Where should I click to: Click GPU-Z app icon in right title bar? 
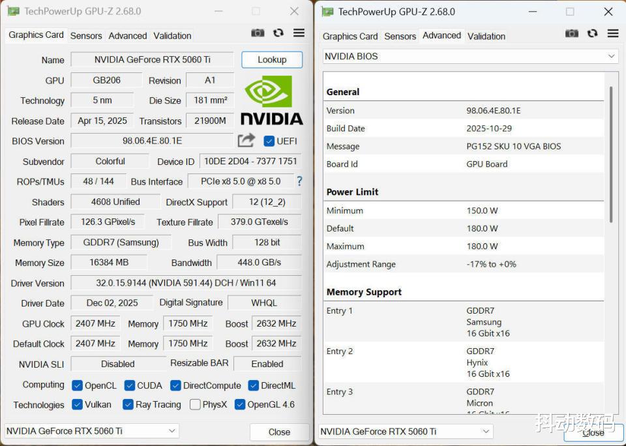point(328,12)
